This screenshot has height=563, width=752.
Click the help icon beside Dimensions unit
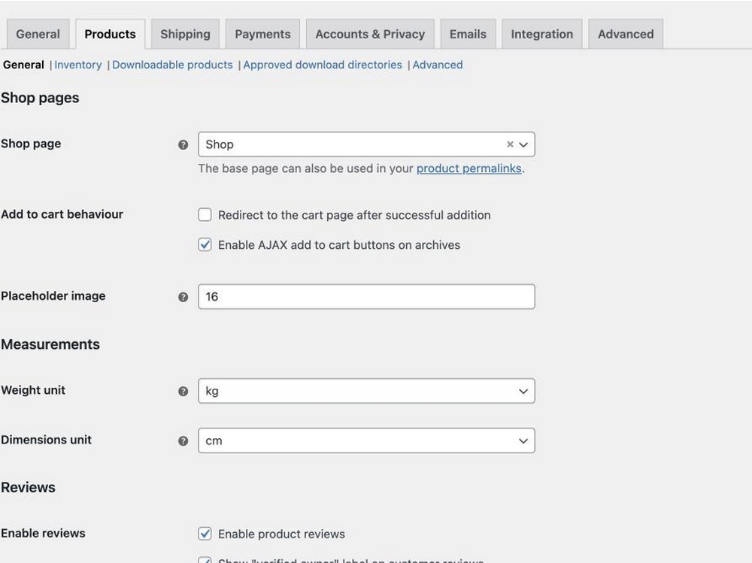click(183, 440)
